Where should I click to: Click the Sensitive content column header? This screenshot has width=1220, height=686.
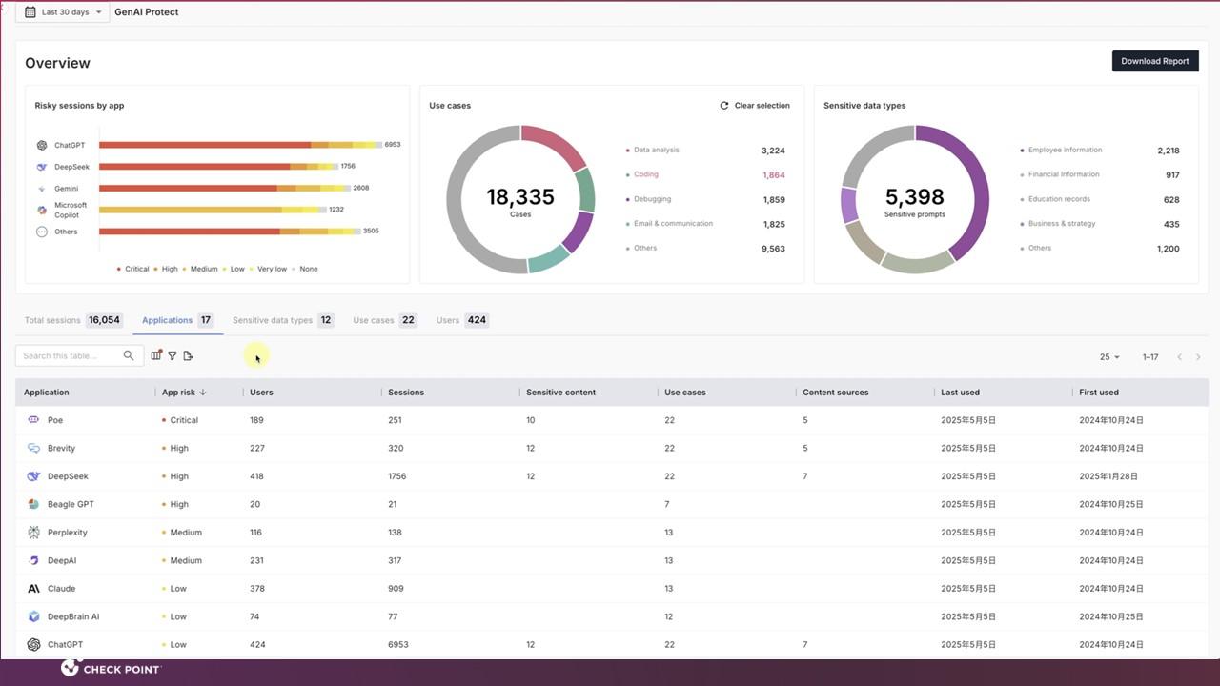560,393
